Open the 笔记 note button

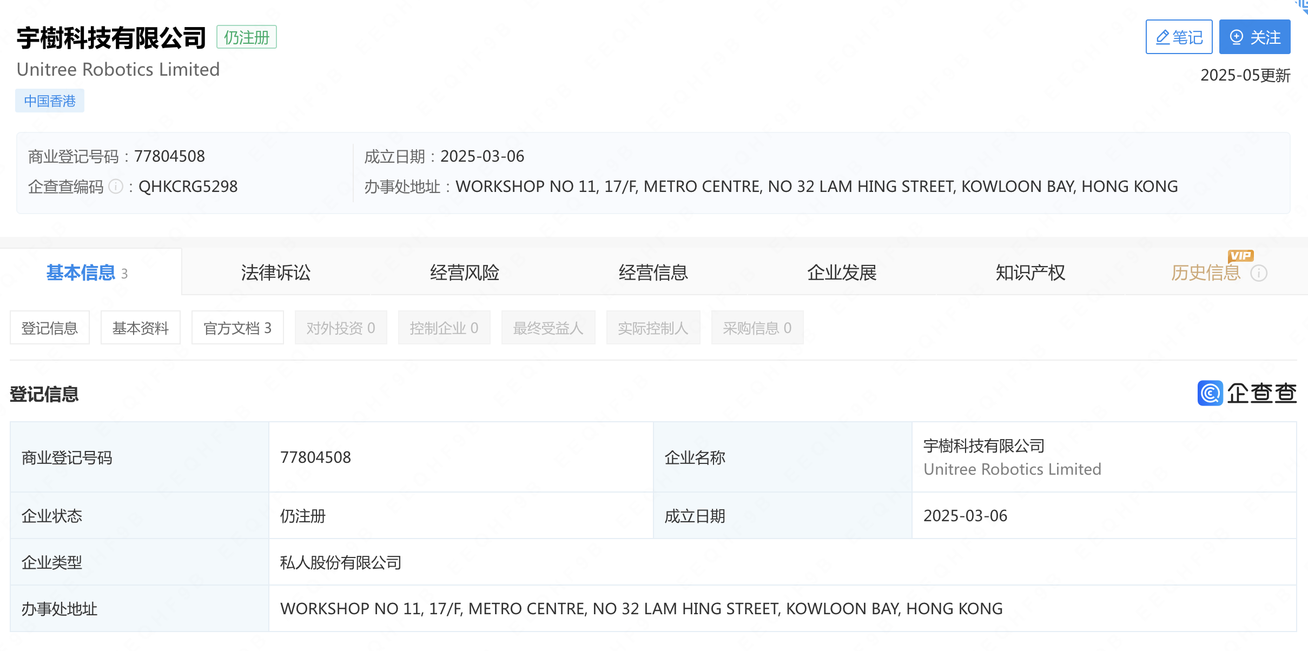pyautogui.click(x=1179, y=37)
